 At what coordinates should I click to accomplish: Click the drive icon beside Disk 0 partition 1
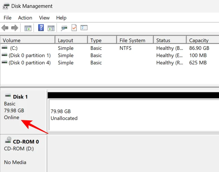tap(4, 55)
